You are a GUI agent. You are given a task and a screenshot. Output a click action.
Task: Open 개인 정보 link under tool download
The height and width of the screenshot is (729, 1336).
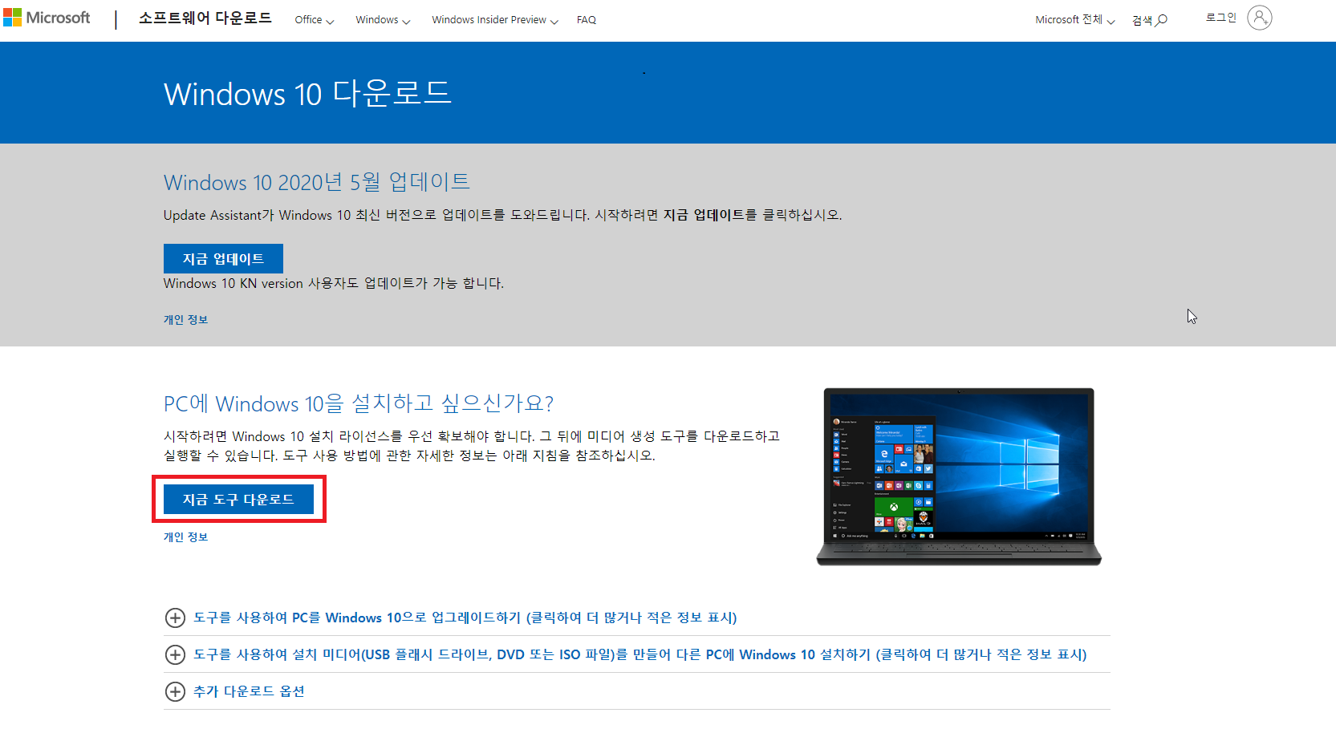pos(185,537)
